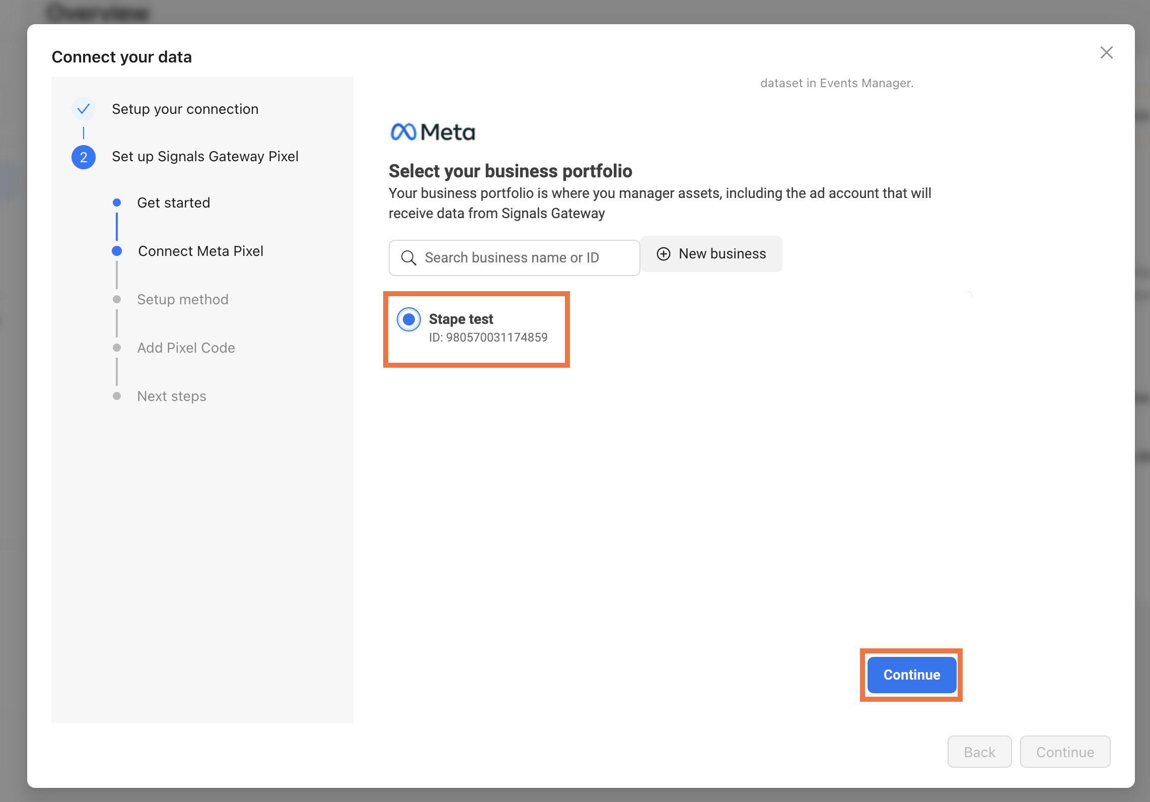Click the greyed Continue button at the bottom
1150x802 pixels.
(1065, 752)
